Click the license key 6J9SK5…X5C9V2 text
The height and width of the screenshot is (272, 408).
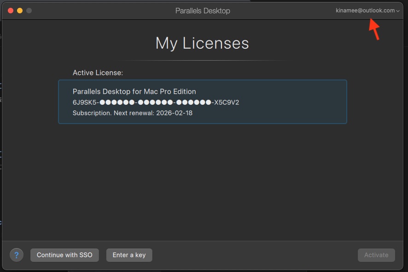(156, 102)
